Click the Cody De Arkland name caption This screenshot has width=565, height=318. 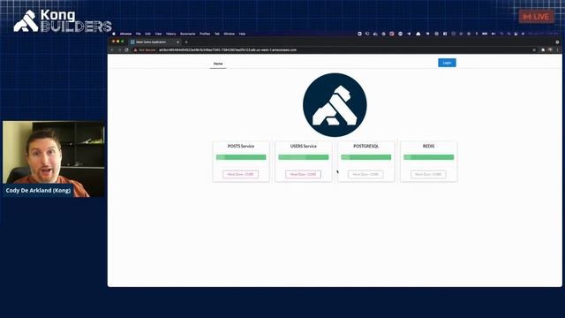38,190
